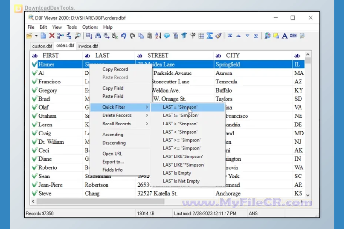
Task: Expand the Quick Filter submenu
Action: [120, 107]
